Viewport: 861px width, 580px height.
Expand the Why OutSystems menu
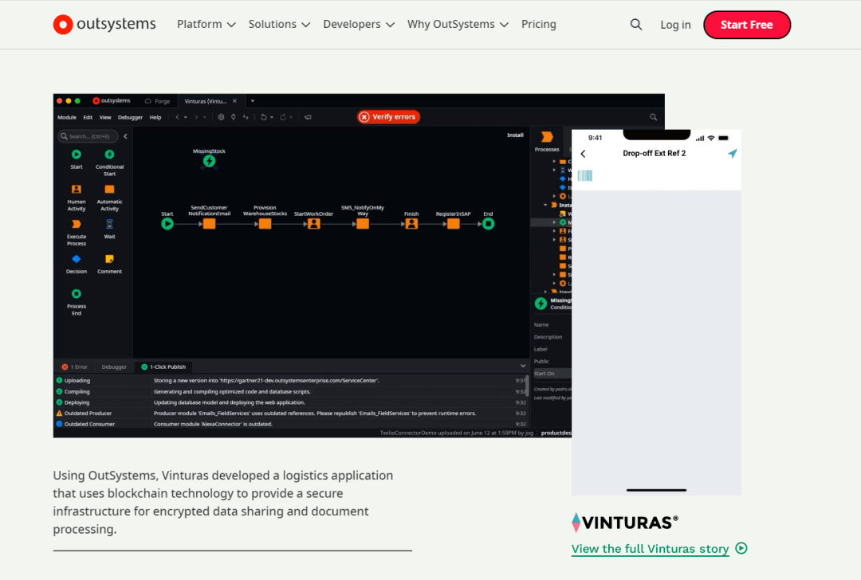click(x=458, y=25)
